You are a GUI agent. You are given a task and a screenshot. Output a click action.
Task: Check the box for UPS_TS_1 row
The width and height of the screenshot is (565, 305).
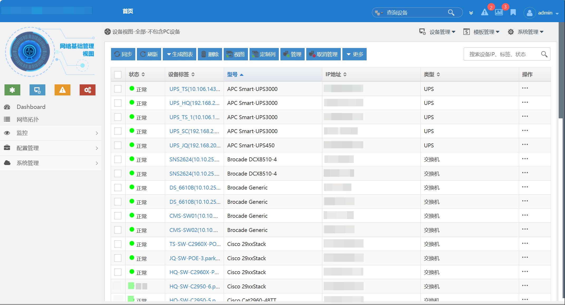(x=118, y=117)
